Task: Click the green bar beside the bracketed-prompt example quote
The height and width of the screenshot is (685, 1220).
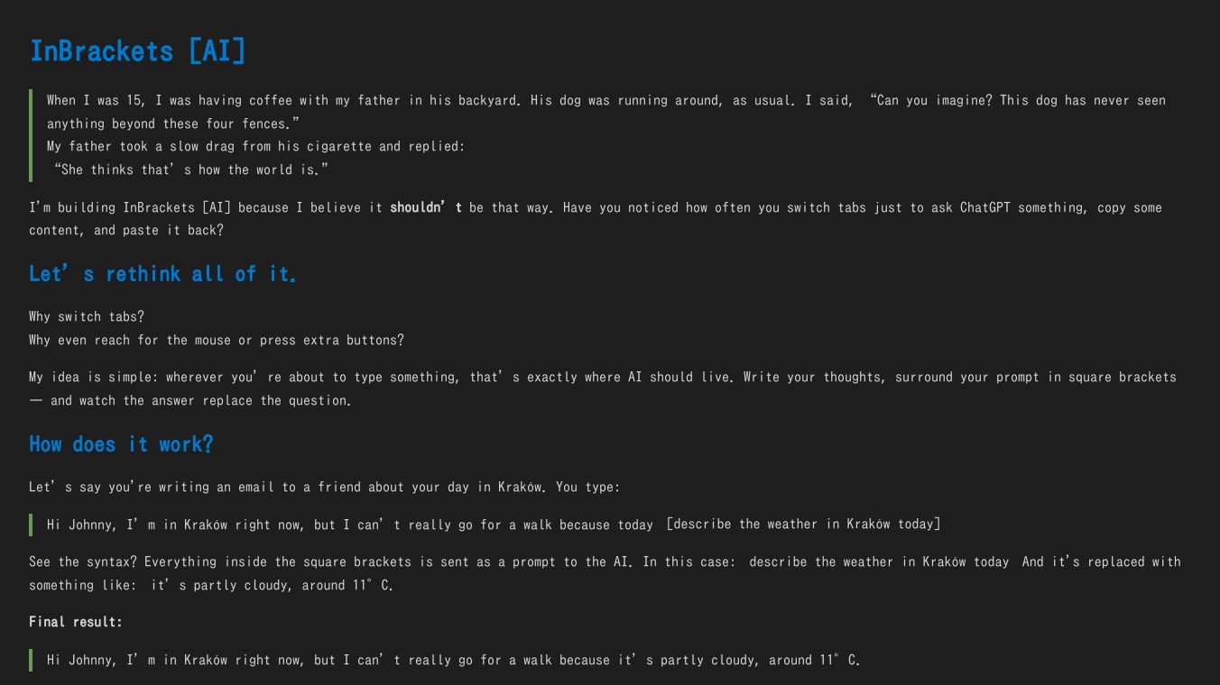Action: 31,525
